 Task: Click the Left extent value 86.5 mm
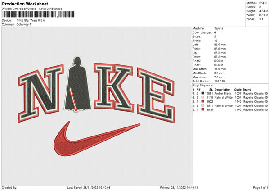point(220,45)
